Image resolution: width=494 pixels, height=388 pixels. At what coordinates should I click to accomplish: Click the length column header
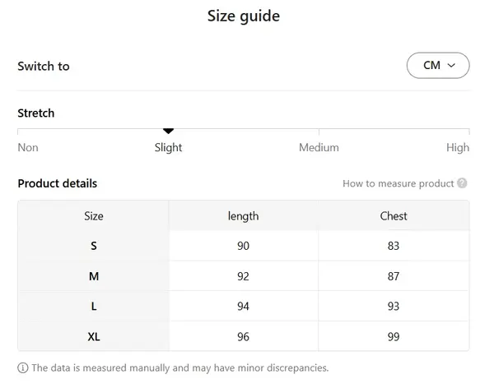(243, 216)
